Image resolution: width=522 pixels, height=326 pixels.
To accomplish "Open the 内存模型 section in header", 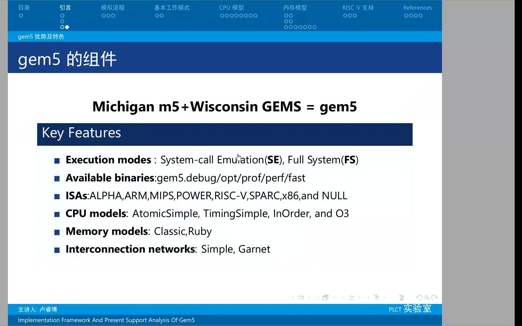I will pos(295,8).
